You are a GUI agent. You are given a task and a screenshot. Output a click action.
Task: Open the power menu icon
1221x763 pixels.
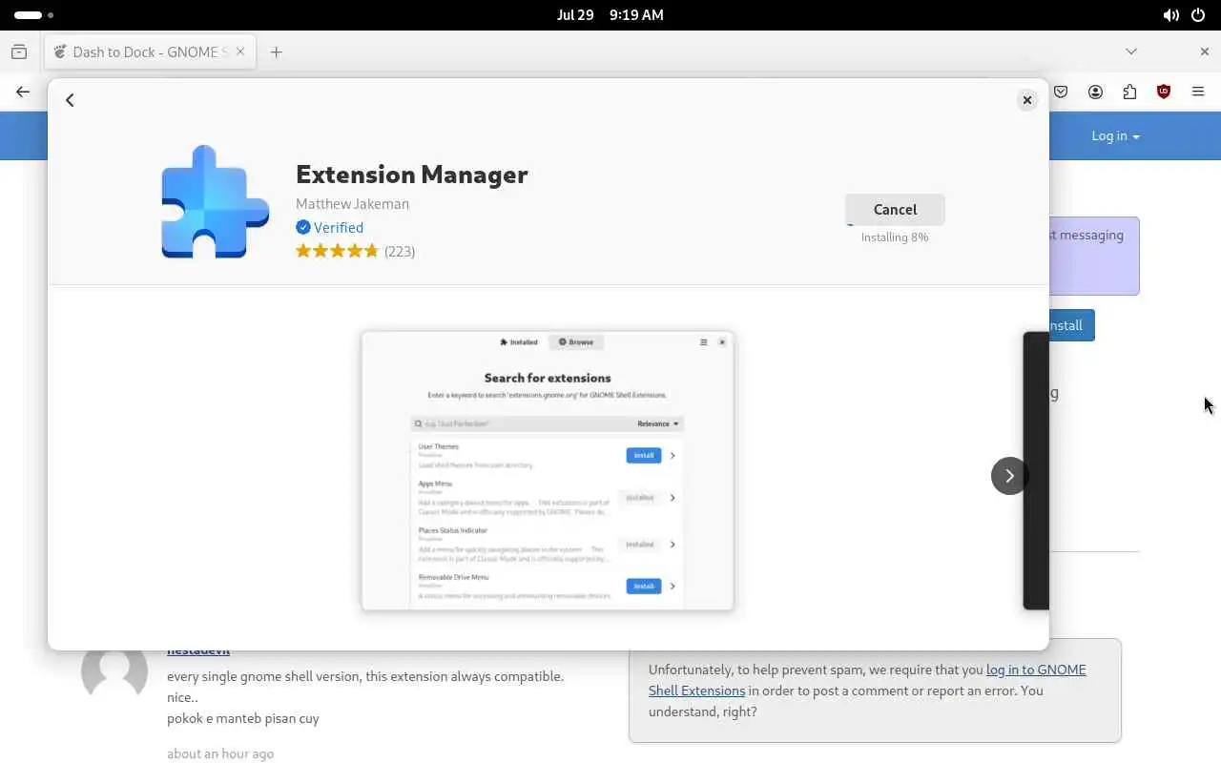1198,15
